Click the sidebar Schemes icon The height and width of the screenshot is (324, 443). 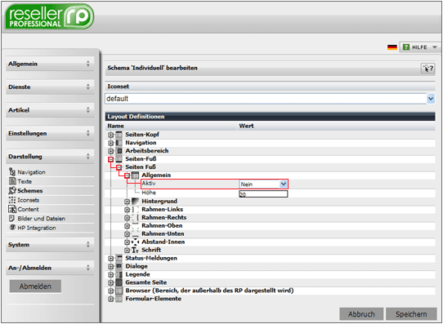click(x=12, y=190)
